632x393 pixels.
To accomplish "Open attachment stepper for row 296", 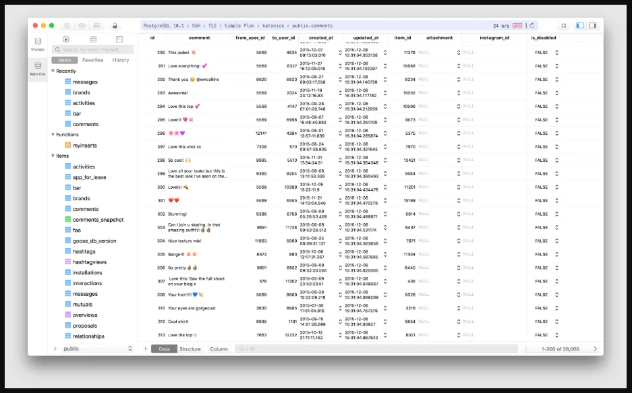I will click(458, 133).
